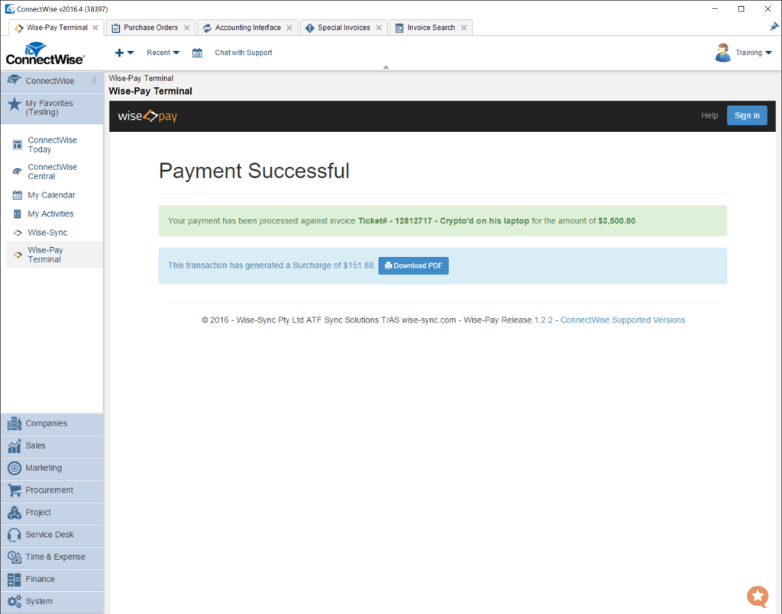Switch to the Invoice Search tab
Image resolution: width=782 pixels, height=614 pixels.
[431, 28]
